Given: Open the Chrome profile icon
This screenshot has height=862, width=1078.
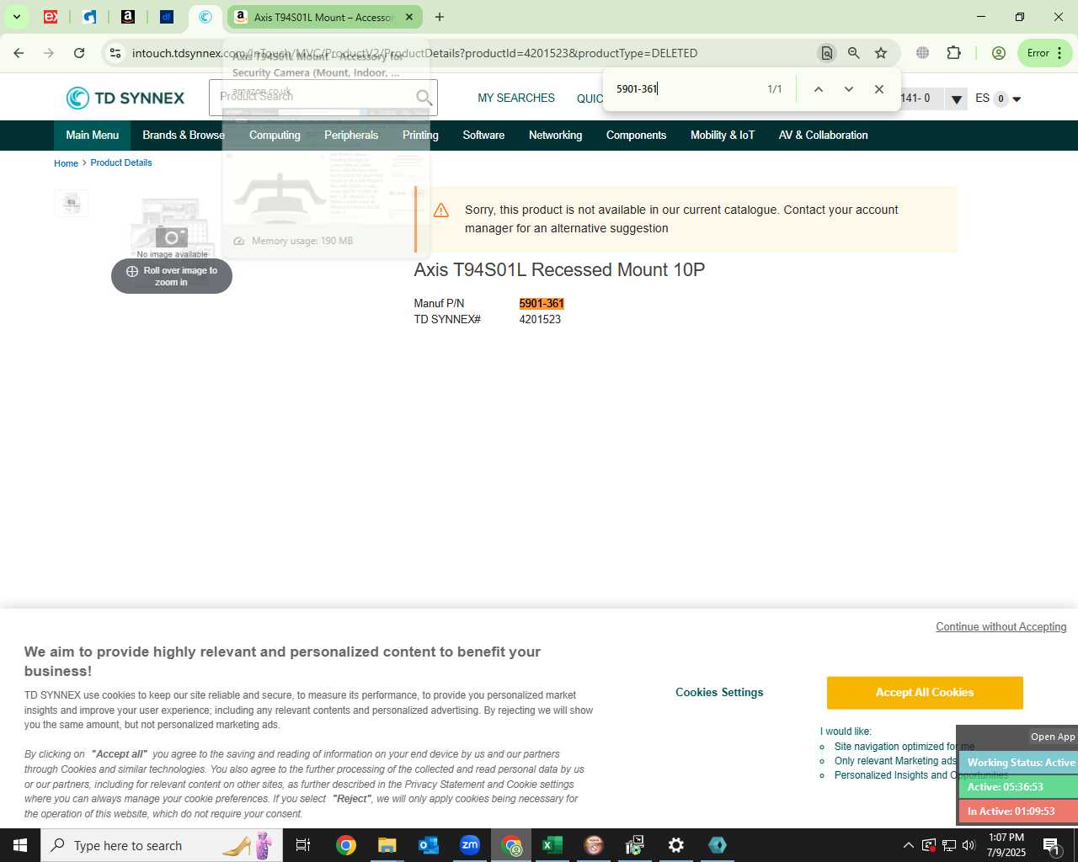Looking at the screenshot, I should 999,53.
